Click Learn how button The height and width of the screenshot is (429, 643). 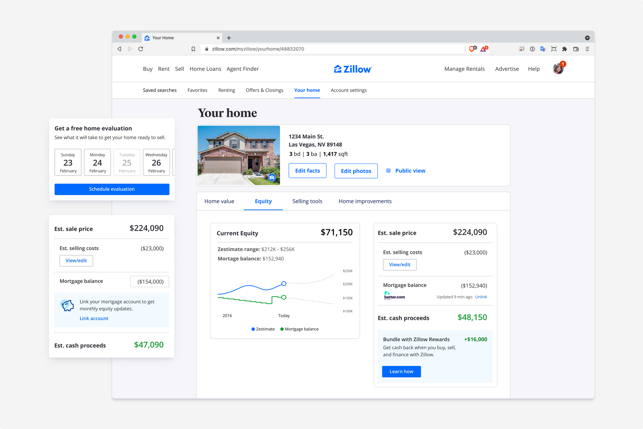point(401,372)
